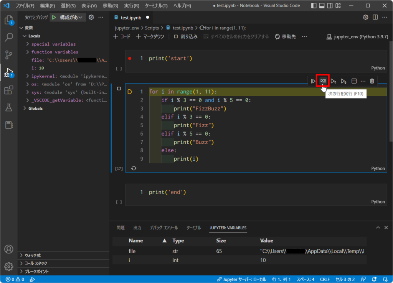Click errors and warnings status count
This screenshot has width=393, height=283.
15,279
